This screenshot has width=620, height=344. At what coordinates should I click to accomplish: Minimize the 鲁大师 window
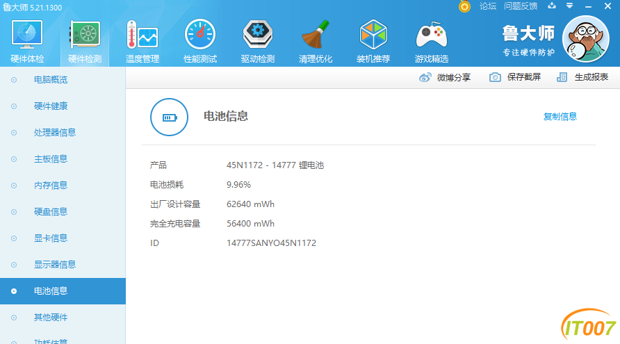pos(588,6)
